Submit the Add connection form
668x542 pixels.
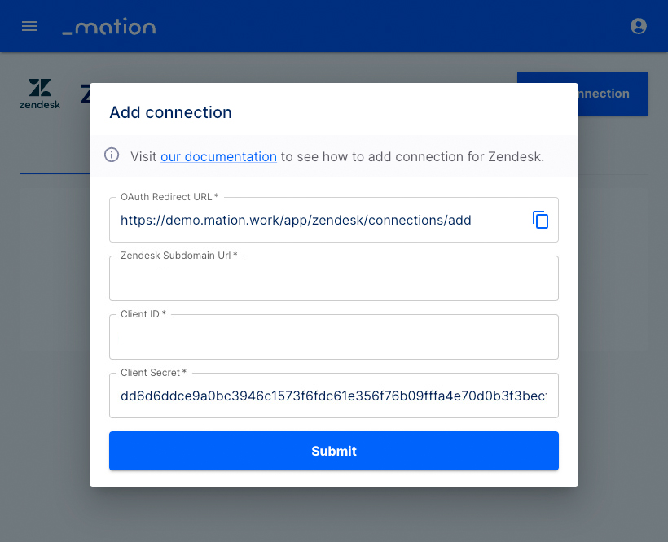click(333, 451)
